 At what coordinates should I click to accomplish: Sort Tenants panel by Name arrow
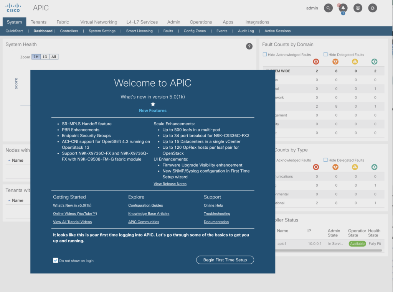click(9, 200)
